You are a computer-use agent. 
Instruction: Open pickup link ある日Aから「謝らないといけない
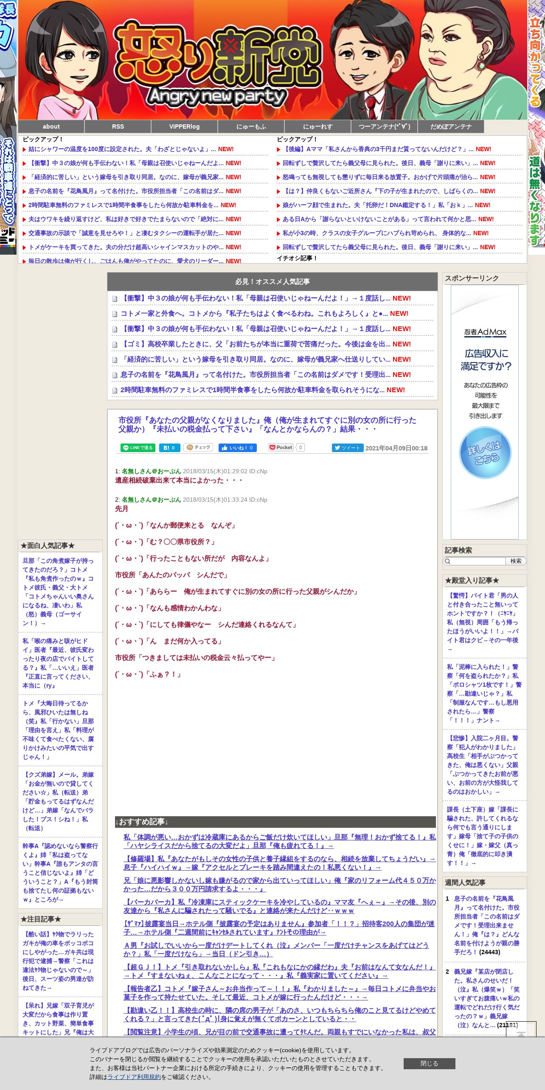click(379, 219)
